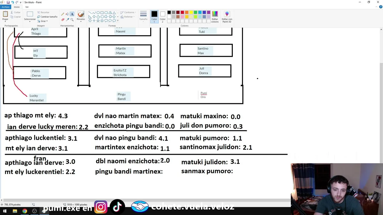383x215 pixels.
Task: Pick the red color swatch
Action: click(x=182, y=13)
